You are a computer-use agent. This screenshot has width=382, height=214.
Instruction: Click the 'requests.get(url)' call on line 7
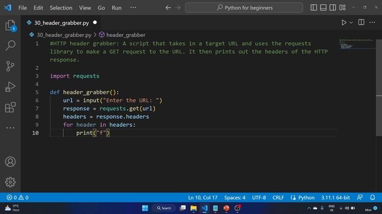pyautogui.click(x=127, y=108)
